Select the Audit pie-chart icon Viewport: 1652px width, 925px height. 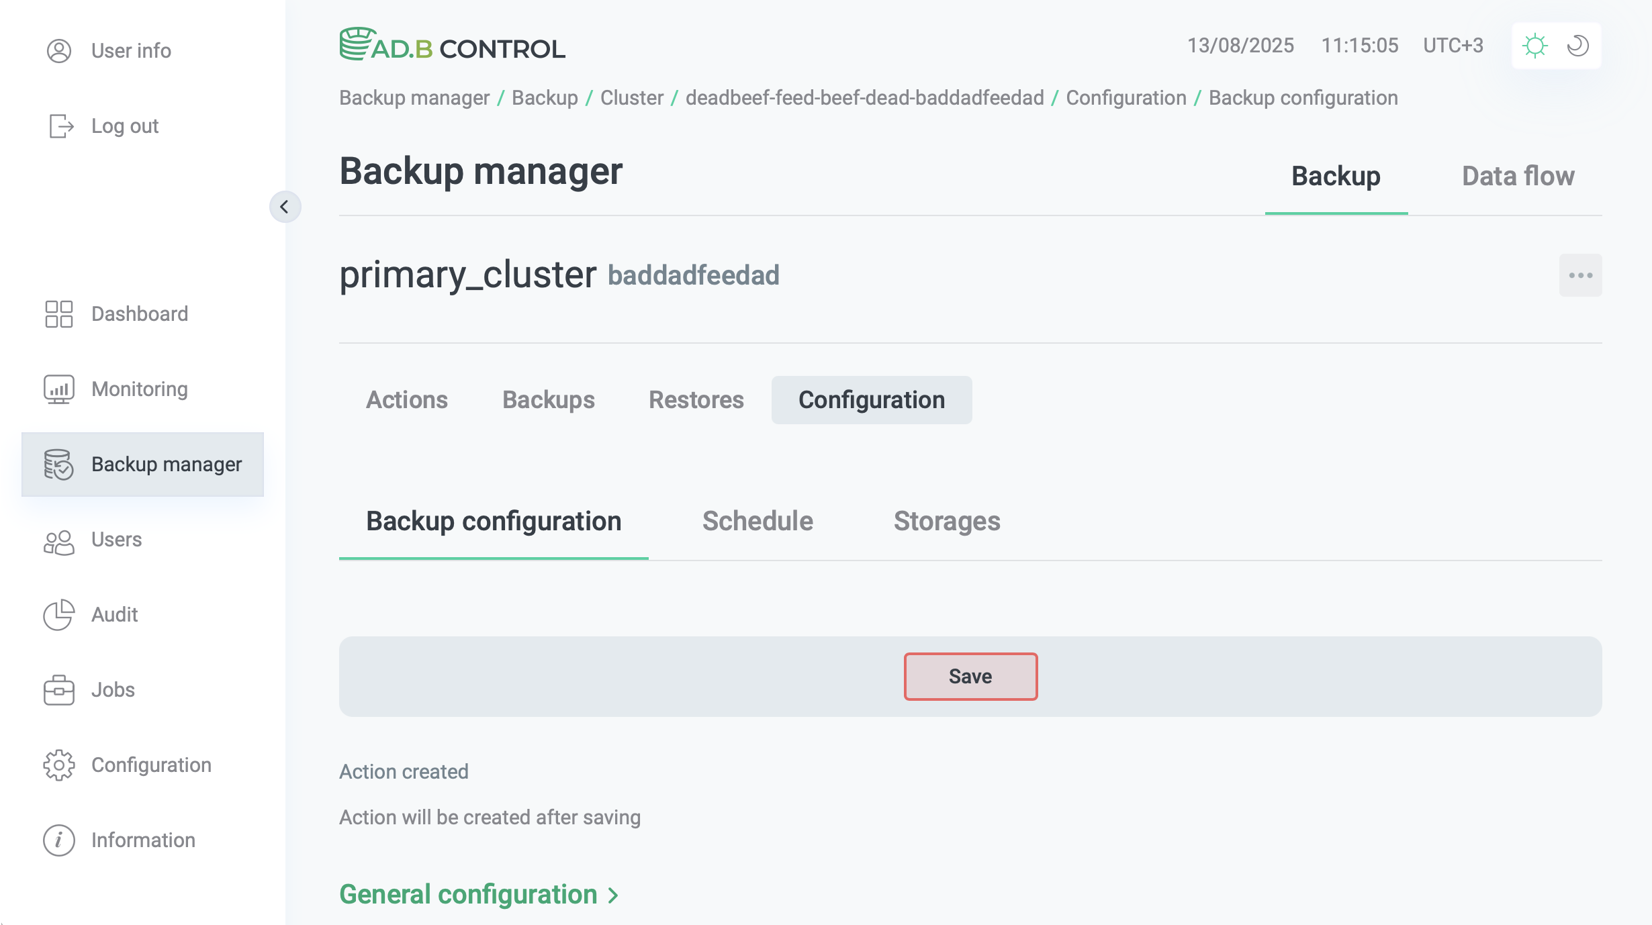click(58, 614)
